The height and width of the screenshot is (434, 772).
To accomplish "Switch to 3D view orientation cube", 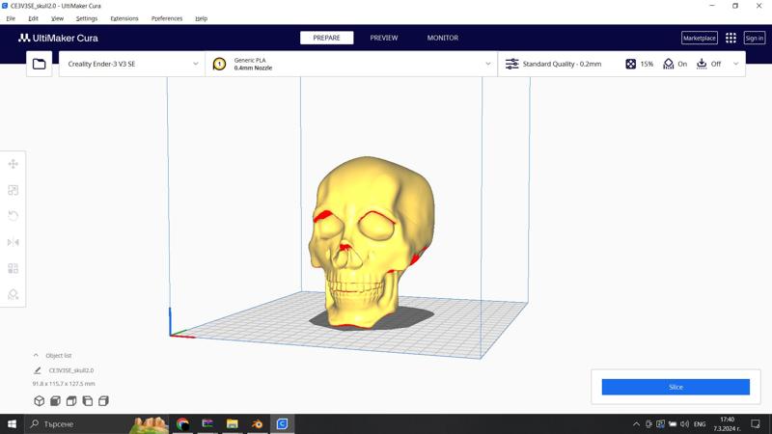I will (x=39, y=400).
